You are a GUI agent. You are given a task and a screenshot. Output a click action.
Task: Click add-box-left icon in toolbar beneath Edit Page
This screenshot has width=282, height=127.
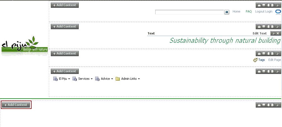click(x=268, y=71)
